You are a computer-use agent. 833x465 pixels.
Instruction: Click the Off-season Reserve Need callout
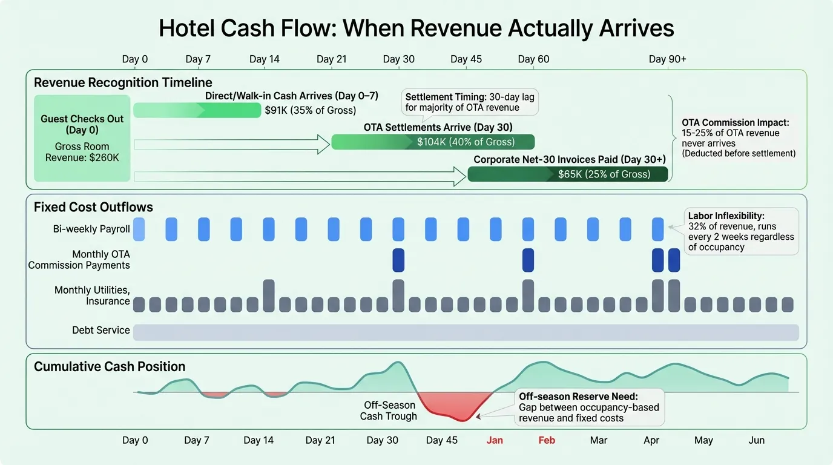coord(588,407)
